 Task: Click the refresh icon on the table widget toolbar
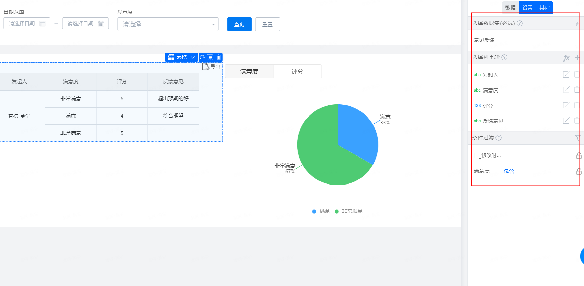(202, 57)
